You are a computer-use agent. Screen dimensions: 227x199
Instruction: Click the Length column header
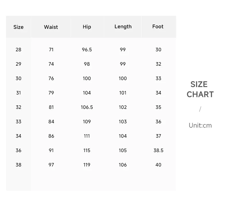point(123,26)
